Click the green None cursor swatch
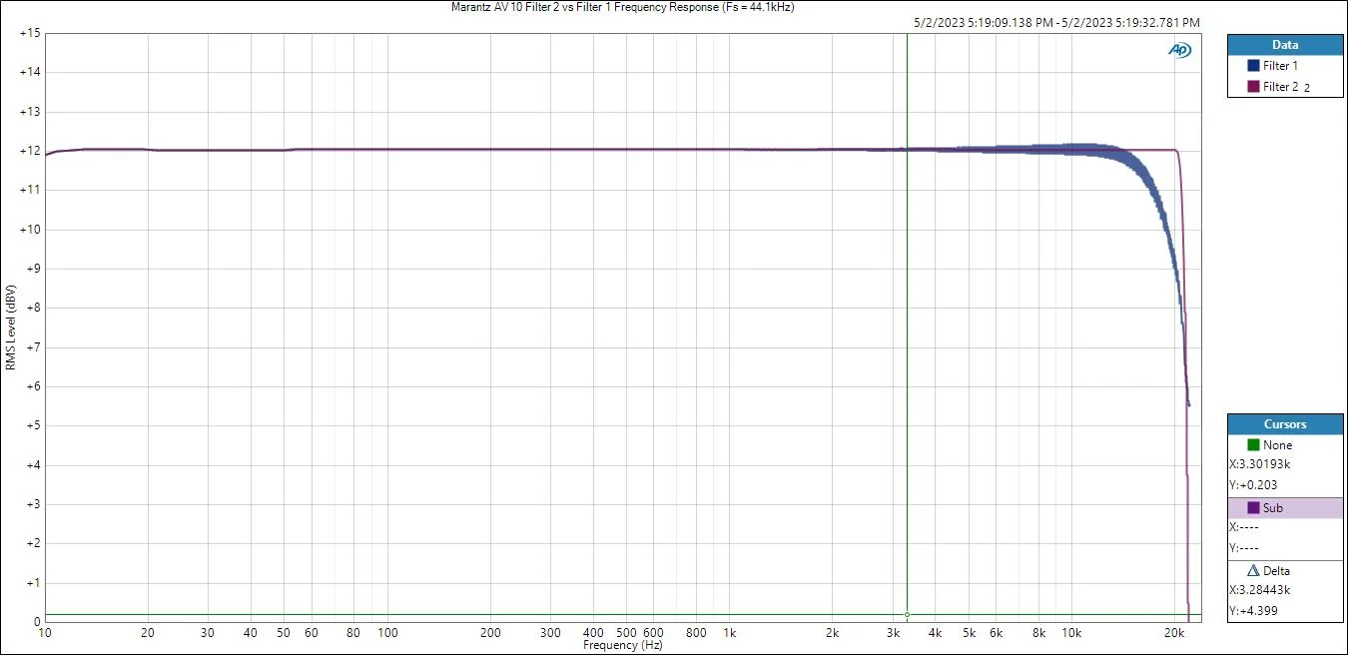 click(1253, 445)
